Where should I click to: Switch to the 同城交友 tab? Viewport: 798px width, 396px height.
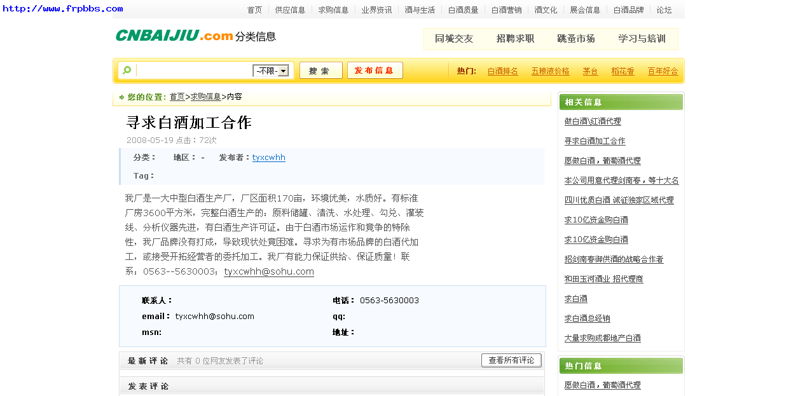[453, 38]
